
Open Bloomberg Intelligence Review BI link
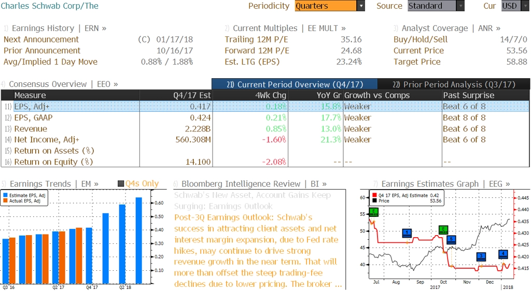click(254, 183)
